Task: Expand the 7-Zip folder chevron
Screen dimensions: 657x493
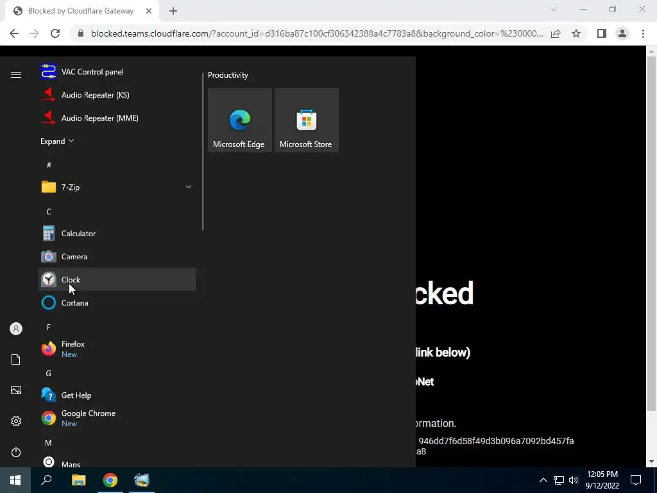Action: pos(189,187)
